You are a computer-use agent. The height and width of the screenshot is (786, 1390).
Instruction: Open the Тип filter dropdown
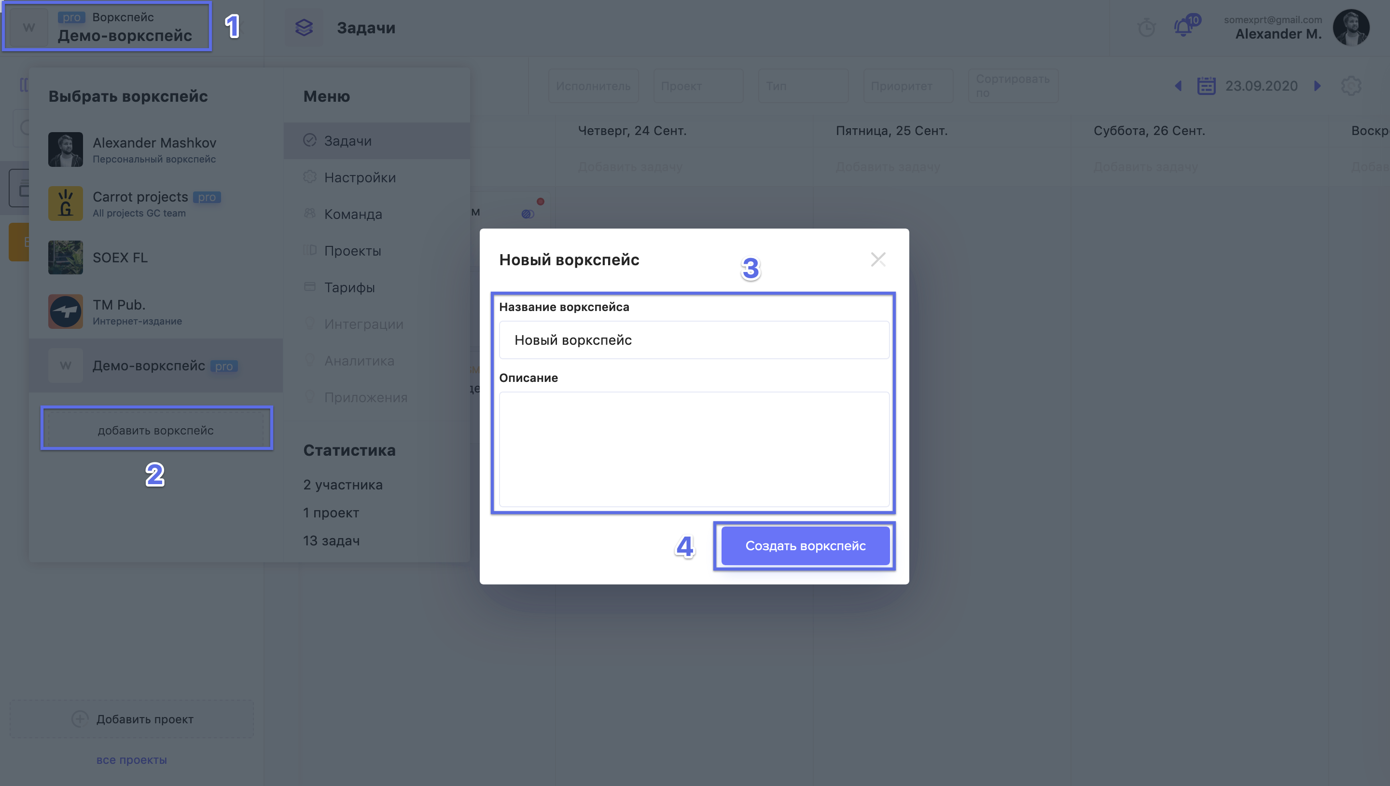pyautogui.click(x=803, y=86)
